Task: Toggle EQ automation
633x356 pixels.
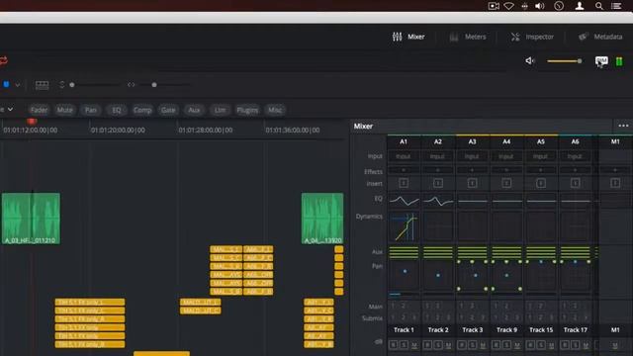Action: tap(117, 110)
